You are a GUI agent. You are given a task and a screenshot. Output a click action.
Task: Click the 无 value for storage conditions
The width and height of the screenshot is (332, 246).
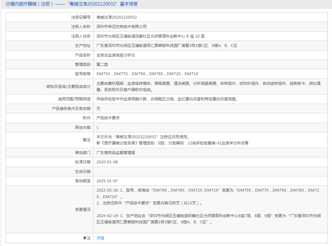pos(98,109)
